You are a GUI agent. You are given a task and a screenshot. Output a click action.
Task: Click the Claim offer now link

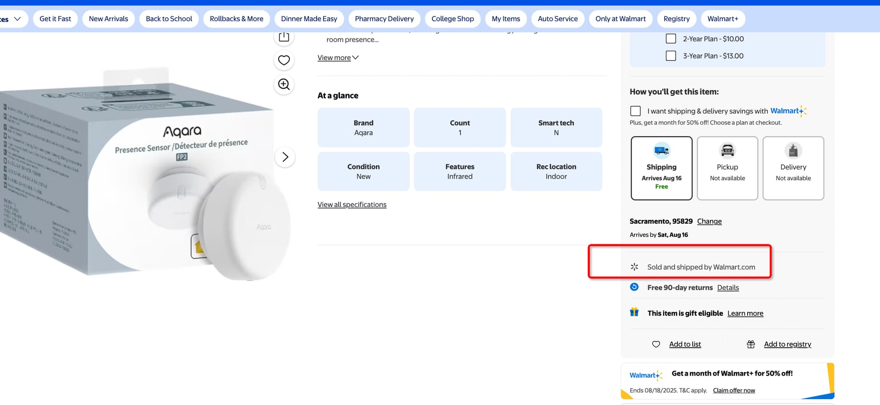click(x=733, y=390)
